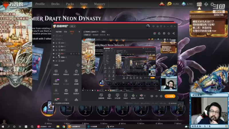This screenshot has width=229, height=129.
Task: Share the stream via share icon
Action: click(x=173, y=33)
